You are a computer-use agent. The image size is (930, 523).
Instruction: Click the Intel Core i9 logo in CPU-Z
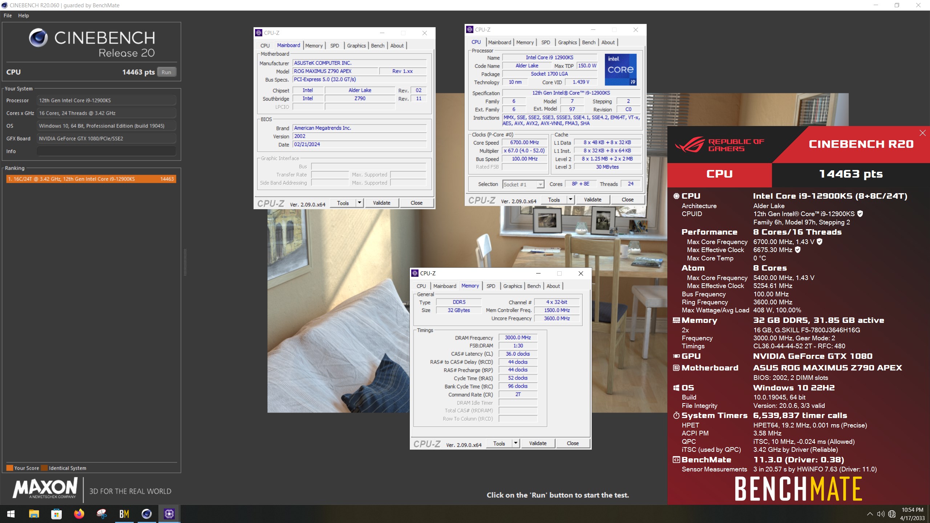pos(620,69)
